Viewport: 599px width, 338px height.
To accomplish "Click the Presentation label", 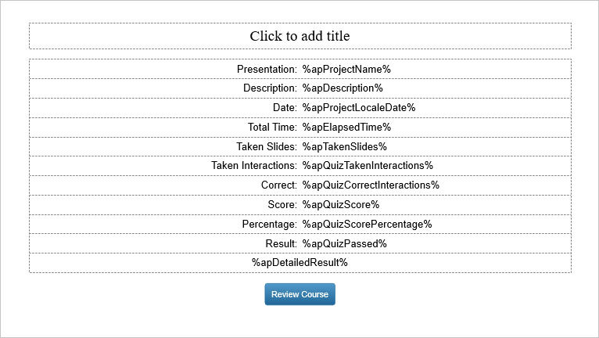I will pos(267,69).
